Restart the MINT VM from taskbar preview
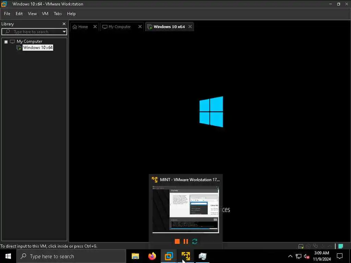 [x=195, y=241]
